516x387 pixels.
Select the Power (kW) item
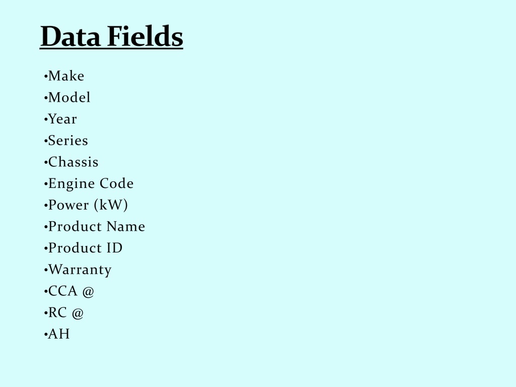click(86, 205)
